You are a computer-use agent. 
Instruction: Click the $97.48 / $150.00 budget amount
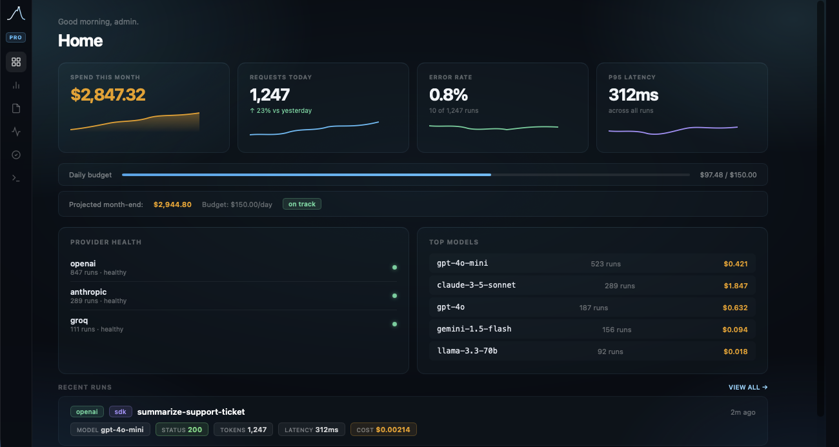(728, 175)
